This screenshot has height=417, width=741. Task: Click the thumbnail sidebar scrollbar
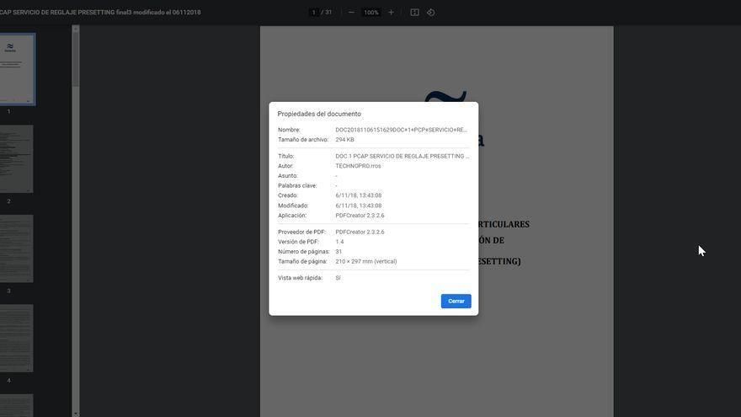(76, 59)
